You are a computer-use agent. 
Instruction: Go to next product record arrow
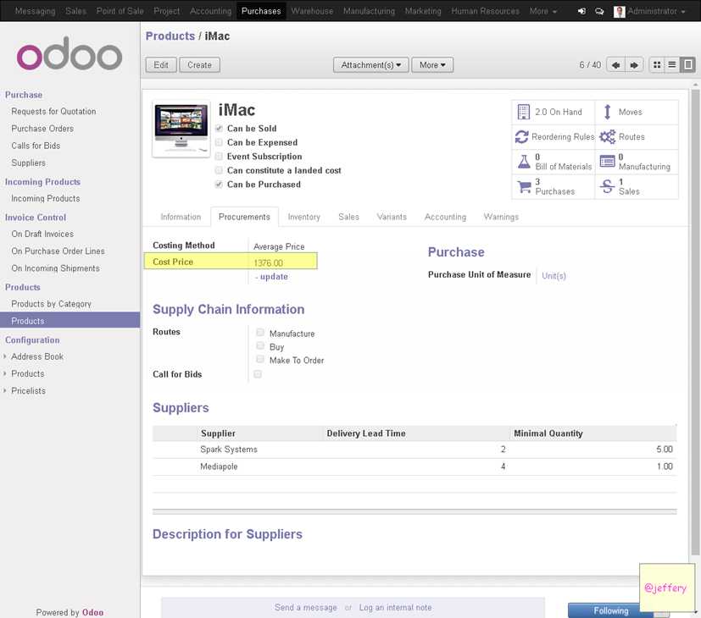pos(634,65)
